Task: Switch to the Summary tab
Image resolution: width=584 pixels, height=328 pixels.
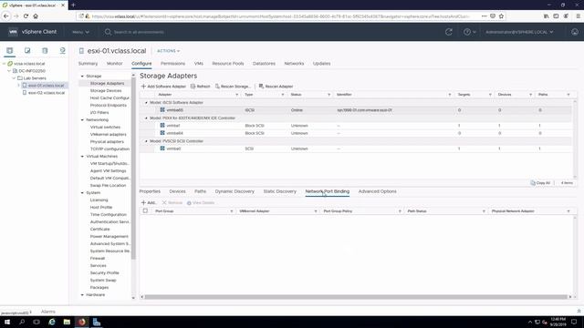Action: click(88, 64)
